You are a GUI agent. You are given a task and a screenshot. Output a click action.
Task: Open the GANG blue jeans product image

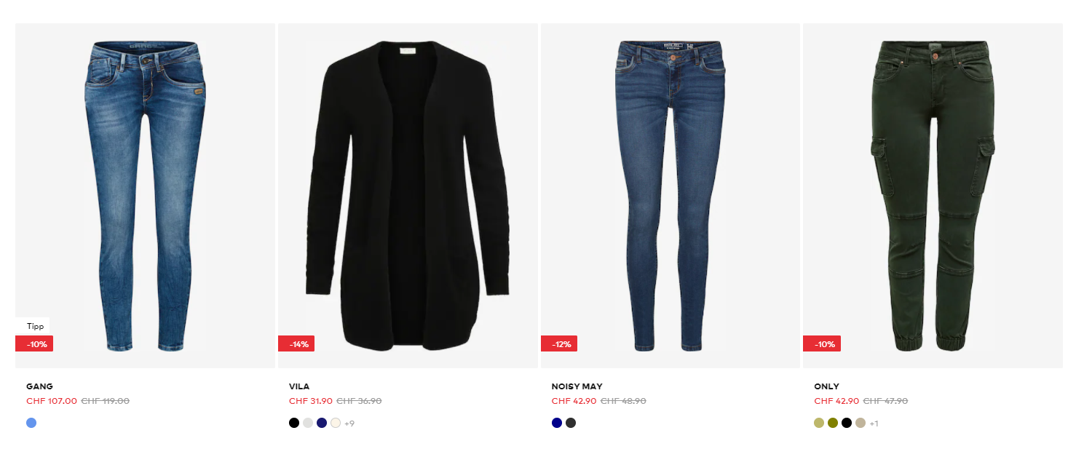coord(145,196)
